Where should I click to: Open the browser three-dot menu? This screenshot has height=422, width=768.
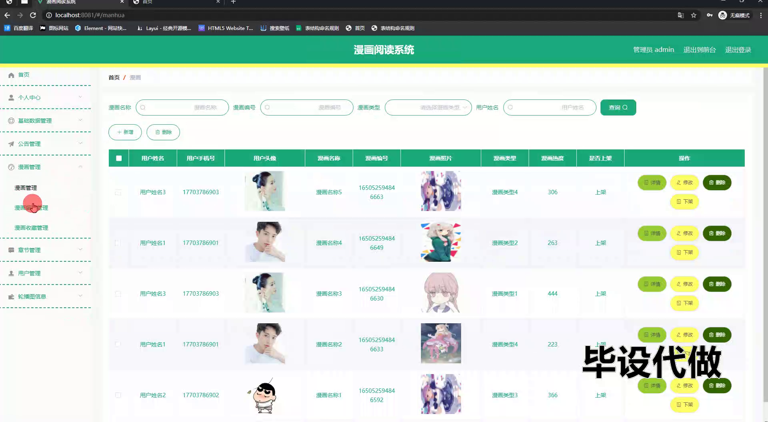[761, 15]
